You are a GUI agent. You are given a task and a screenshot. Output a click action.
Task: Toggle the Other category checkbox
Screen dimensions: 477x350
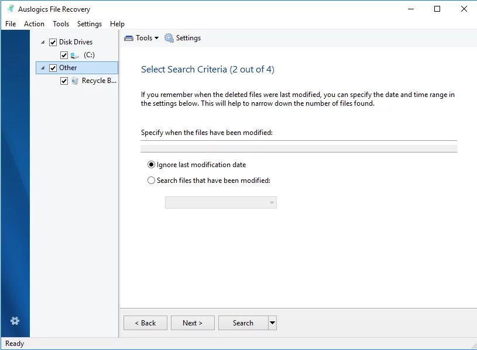(x=53, y=68)
